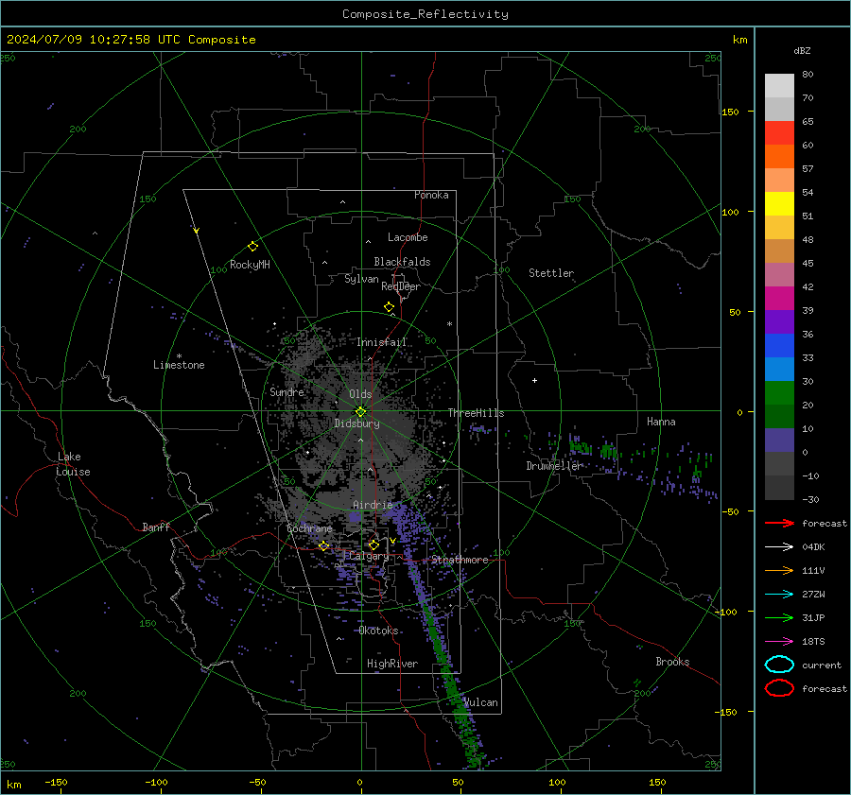Click the yellow diamond at the radar center
Screen dimensions: 851x795
point(360,412)
